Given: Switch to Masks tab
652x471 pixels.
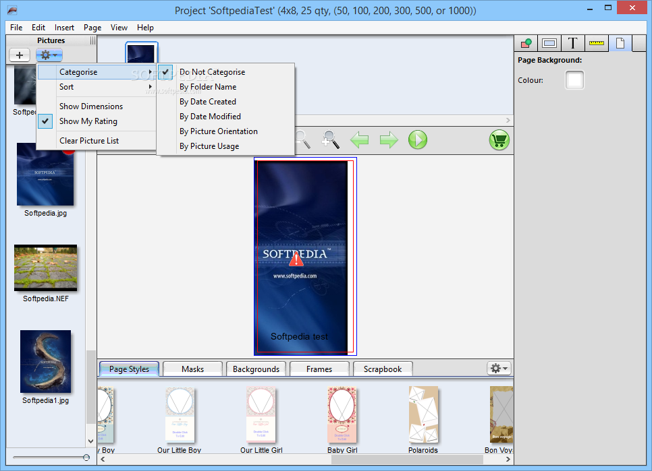Looking at the screenshot, I should click(192, 369).
